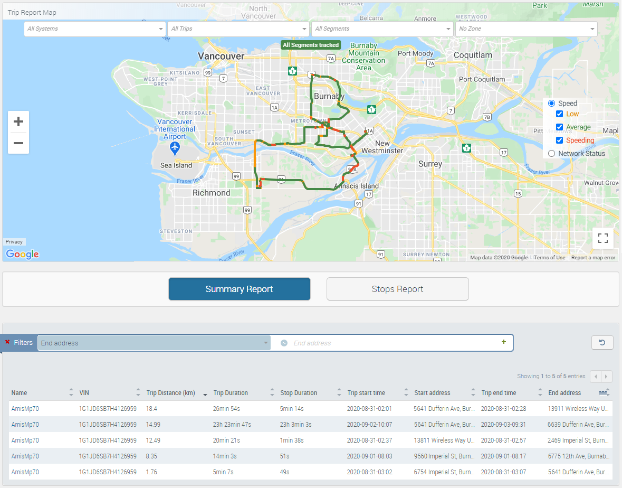622x488 pixels.
Task: Open the column chooser icon in table header
Action: click(x=604, y=393)
